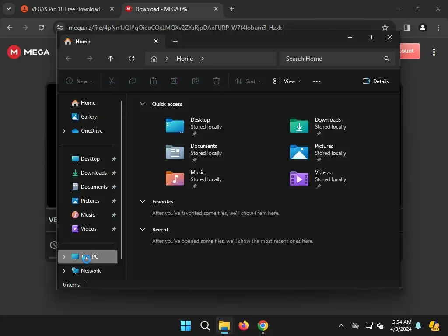Click the Share icon in Explorer toolbar
The width and height of the screenshot is (448, 336).
coord(196,81)
